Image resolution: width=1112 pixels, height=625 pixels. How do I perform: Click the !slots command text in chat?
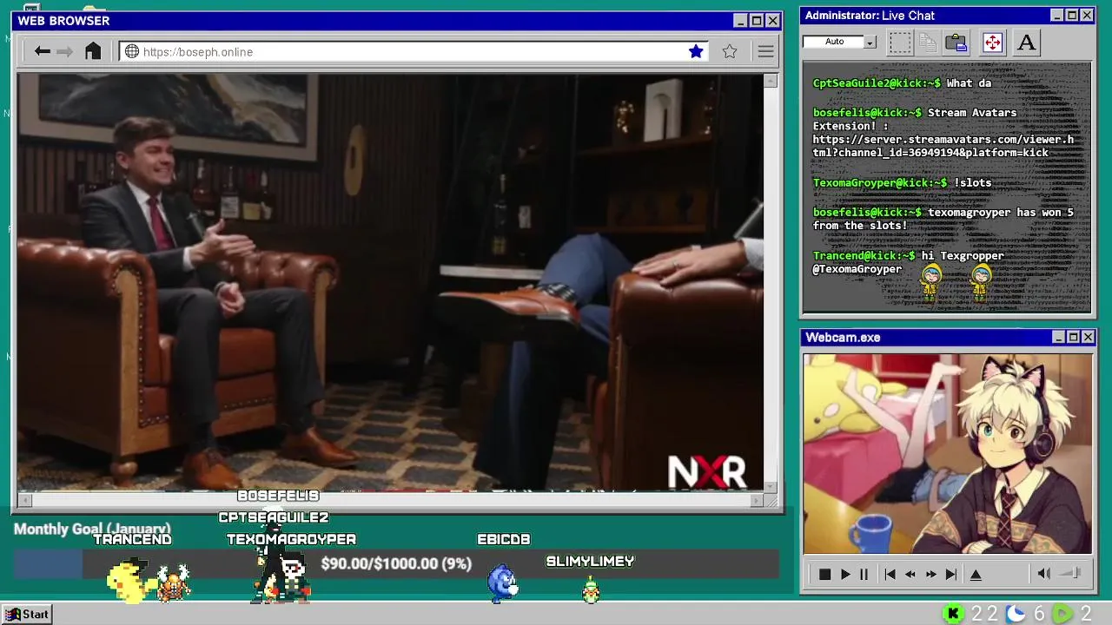click(x=973, y=182)
